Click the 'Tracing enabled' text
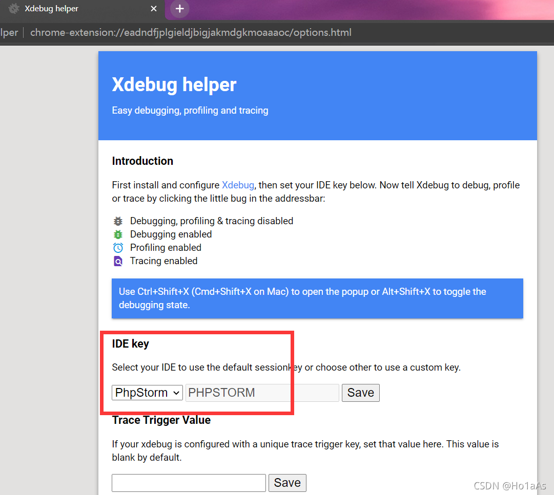Image resolution: width=554 pixels, height=495 pixels. [x=163, y=261]
